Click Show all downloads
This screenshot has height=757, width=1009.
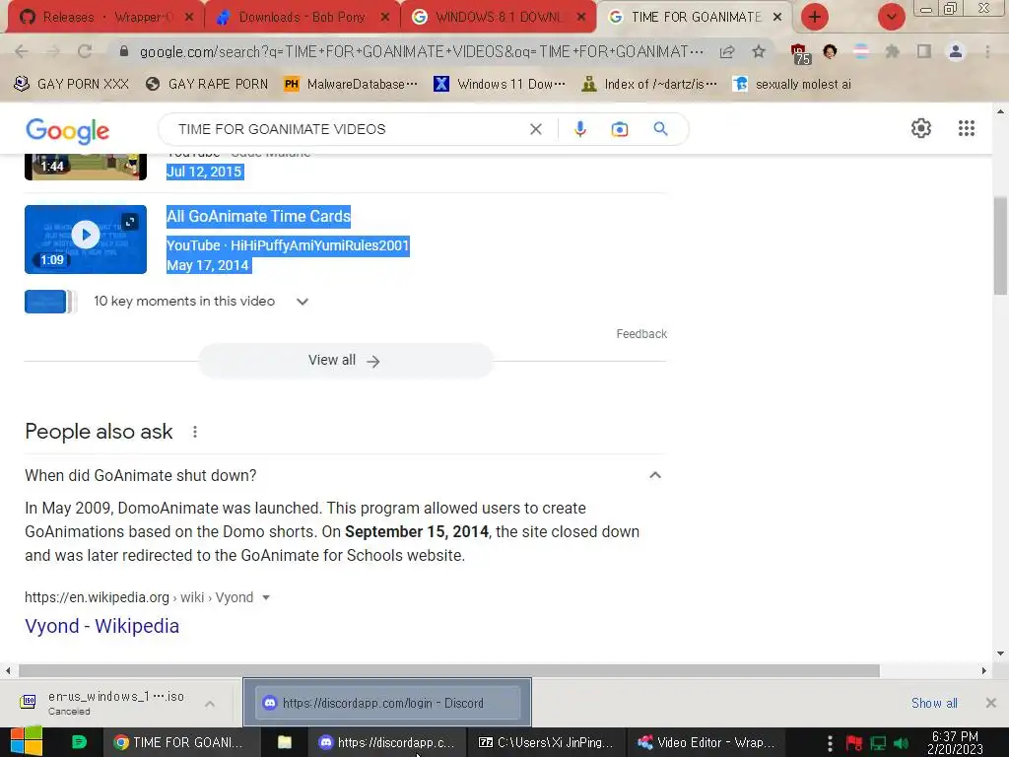pyautogui.click(x=934, y=703)
